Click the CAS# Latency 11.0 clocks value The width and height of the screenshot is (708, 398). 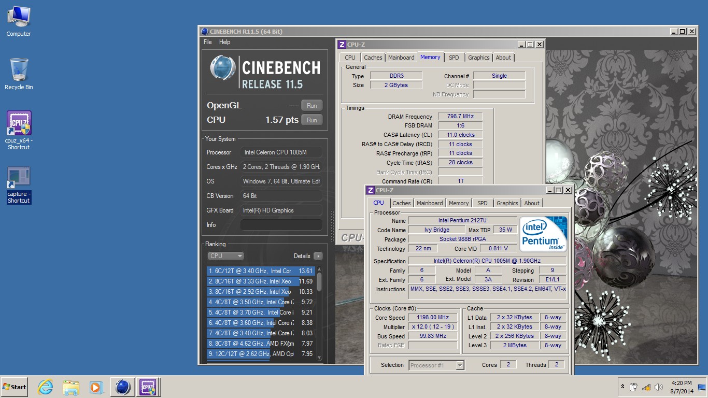point(460,135)
